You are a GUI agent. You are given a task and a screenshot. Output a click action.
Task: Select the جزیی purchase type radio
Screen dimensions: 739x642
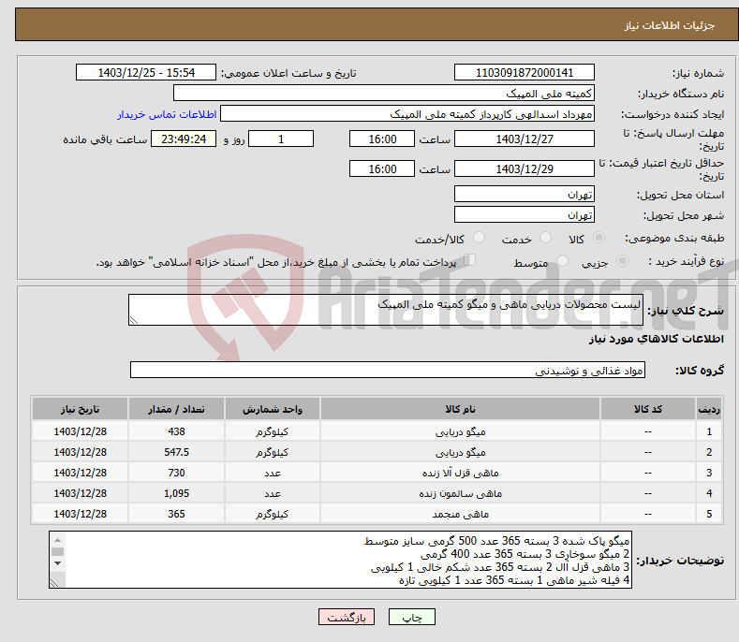(622, 260)
